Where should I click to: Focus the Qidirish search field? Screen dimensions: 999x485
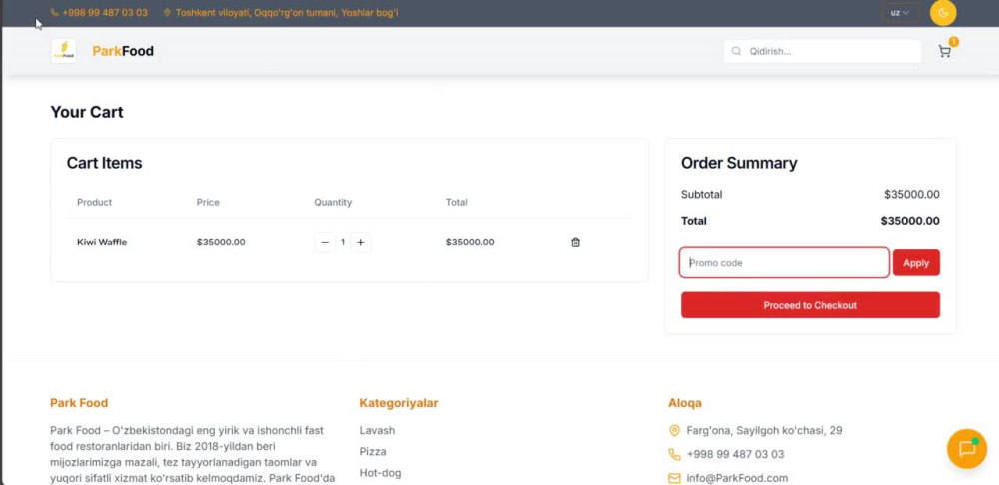click(822, 51)
